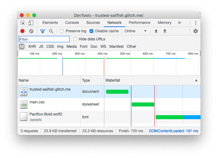Screen dimensions: 218x158
Task: Click the inspect element picker icon
Action: point(23,23)
